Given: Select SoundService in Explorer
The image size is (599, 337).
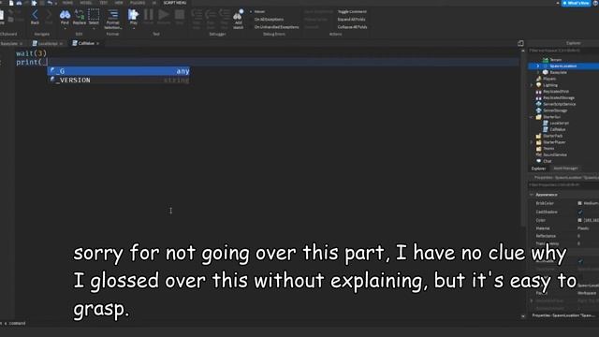Looking at the screenshot, I should click(555, 154).
